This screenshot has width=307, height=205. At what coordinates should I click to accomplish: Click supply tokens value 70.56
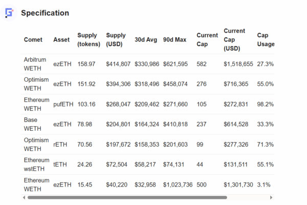pyautogui.click(x=84, y=145)
